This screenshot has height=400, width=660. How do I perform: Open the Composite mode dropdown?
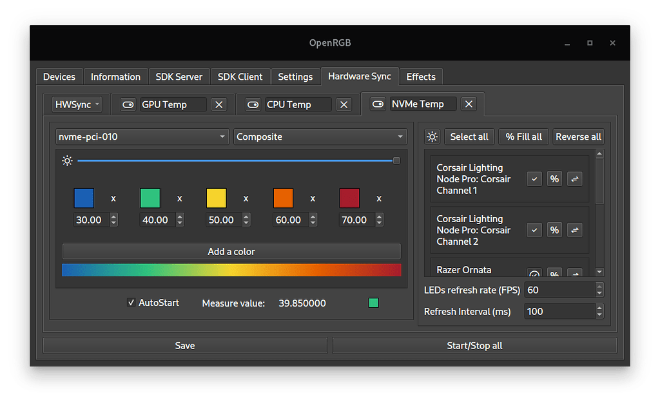320,137
